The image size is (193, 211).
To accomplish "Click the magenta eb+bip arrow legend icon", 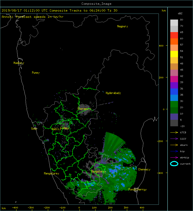I will point(174,158).
